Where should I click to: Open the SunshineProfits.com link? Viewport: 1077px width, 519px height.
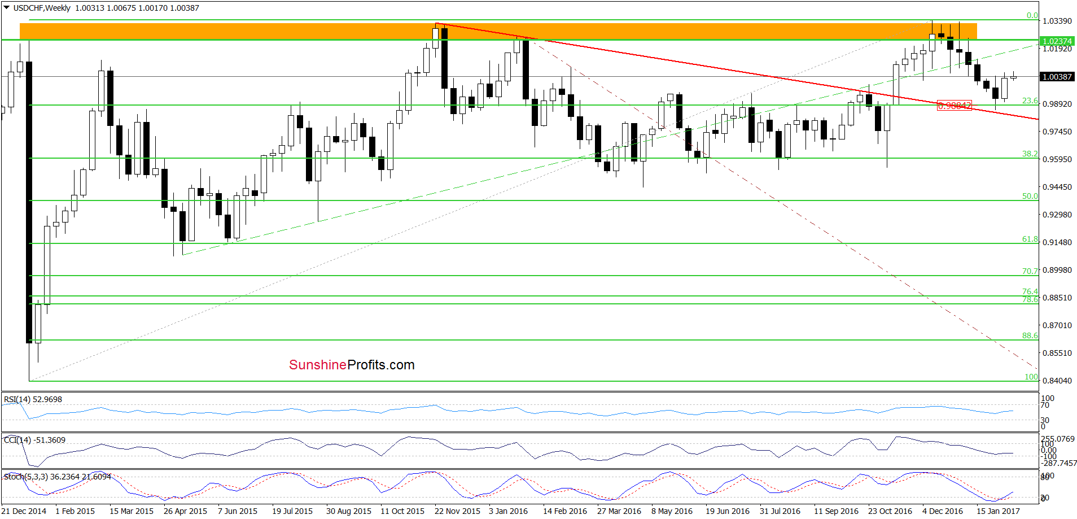tap(352, 365)
